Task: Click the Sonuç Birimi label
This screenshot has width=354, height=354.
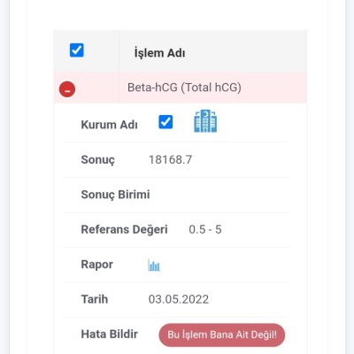Action: [x=115, y=195]
